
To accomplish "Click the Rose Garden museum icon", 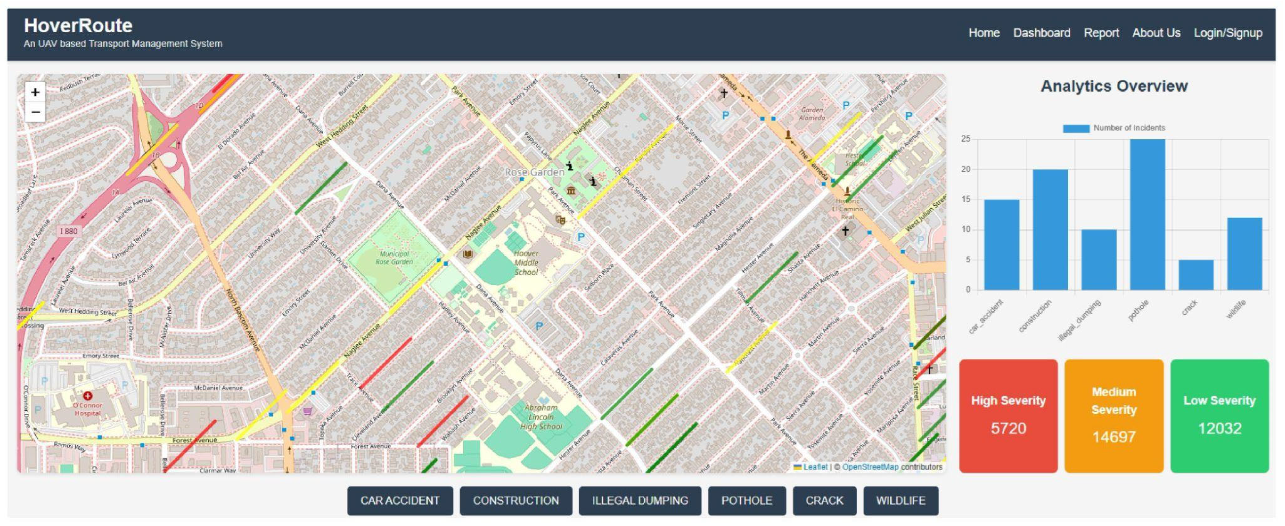I will pos(571,190).
